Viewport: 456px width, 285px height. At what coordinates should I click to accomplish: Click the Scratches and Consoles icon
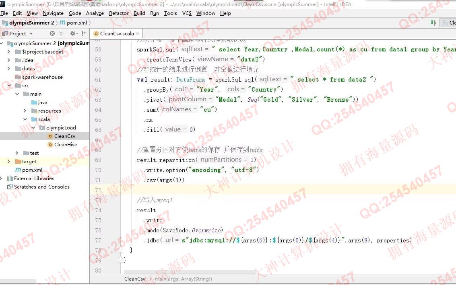point(10,187)
